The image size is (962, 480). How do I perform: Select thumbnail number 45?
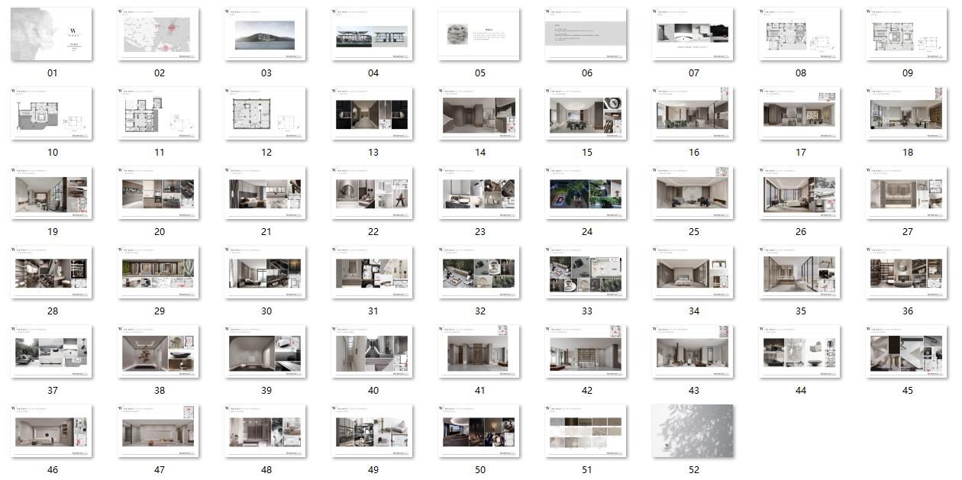[x=907, y=352]
